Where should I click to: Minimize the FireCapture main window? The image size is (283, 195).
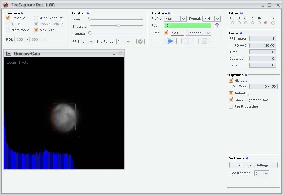263,6
